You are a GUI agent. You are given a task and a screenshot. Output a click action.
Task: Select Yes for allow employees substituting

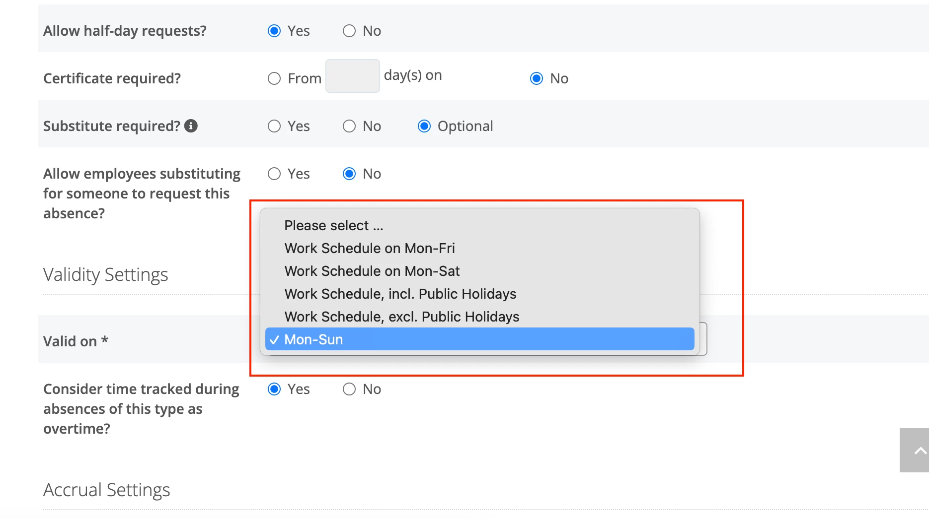coord(274,174)
